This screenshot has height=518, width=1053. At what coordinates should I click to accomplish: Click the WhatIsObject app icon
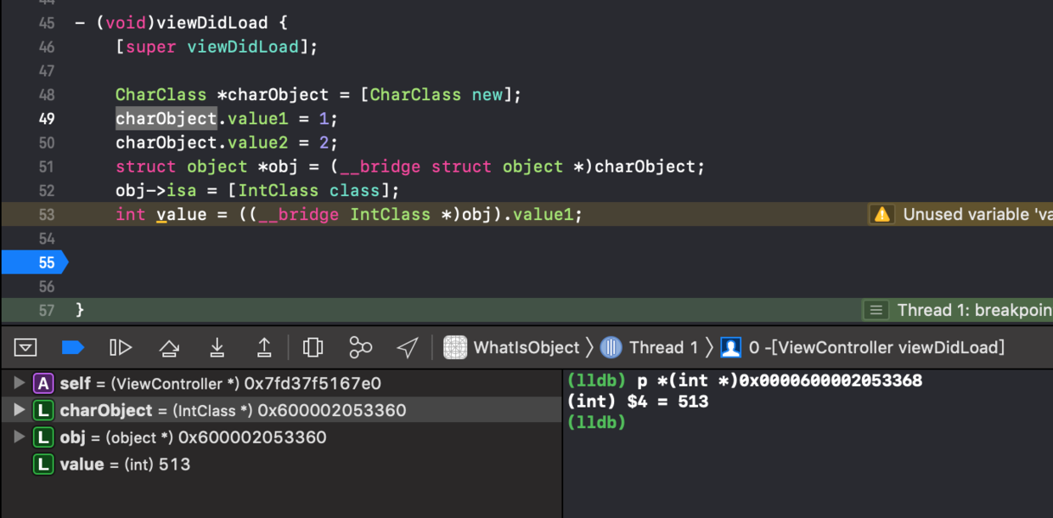point(455,347)
